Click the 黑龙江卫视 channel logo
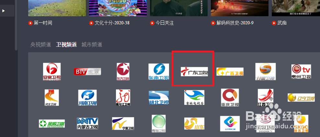This screenshot has height=137, width=320. pos(123,97)
